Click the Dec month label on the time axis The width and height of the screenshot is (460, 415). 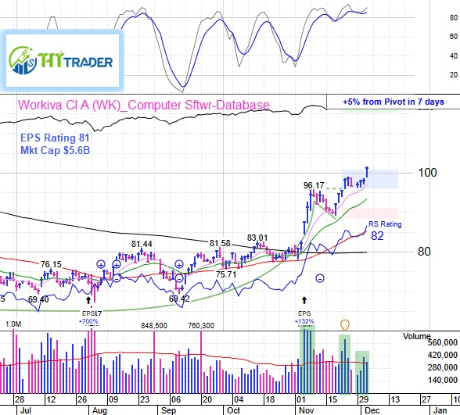372,410
